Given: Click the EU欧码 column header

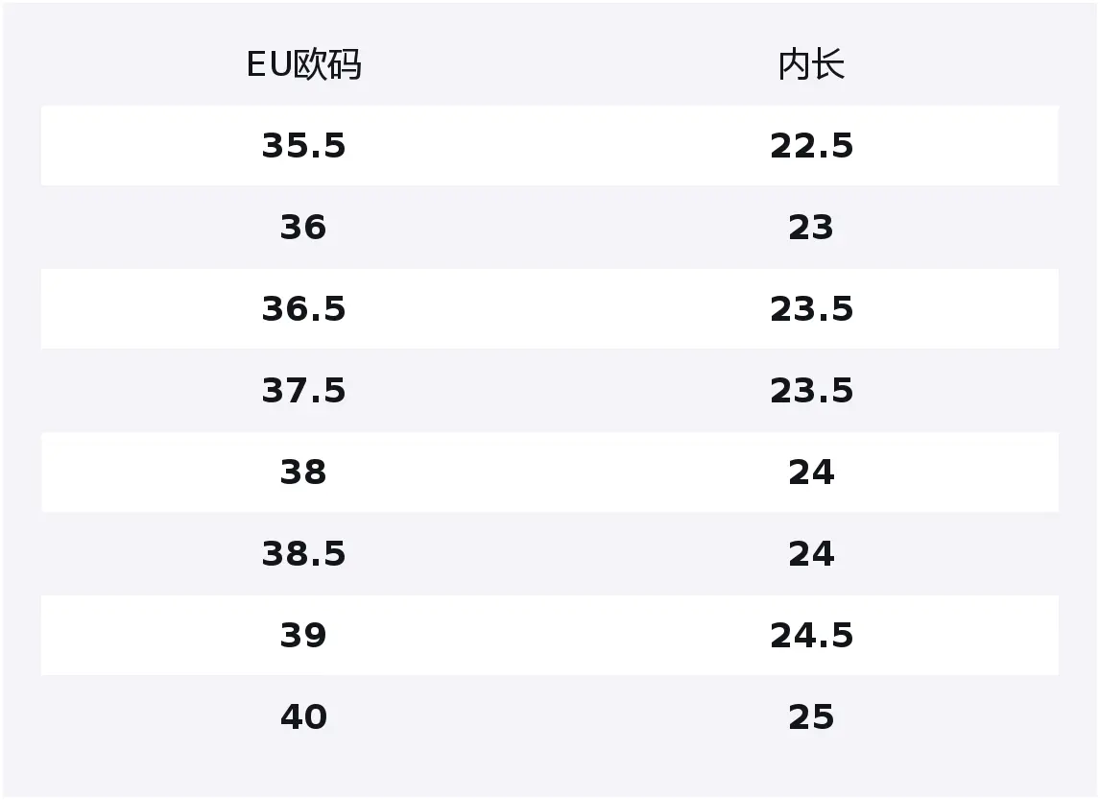Looking at the screenshot, I should point(303,65).
